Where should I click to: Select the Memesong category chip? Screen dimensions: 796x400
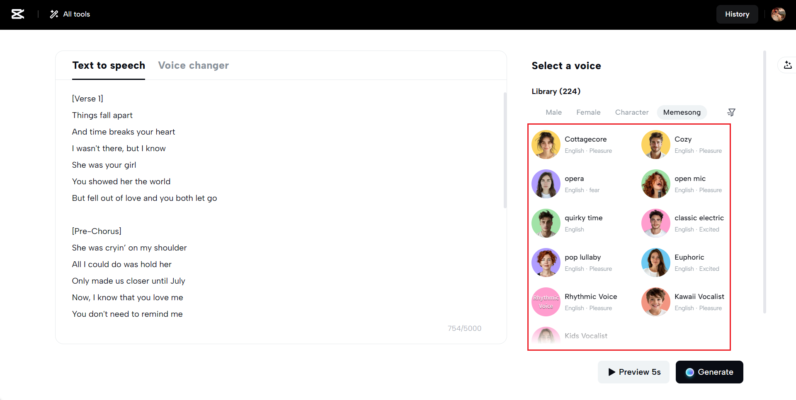(x=682, y=112)
